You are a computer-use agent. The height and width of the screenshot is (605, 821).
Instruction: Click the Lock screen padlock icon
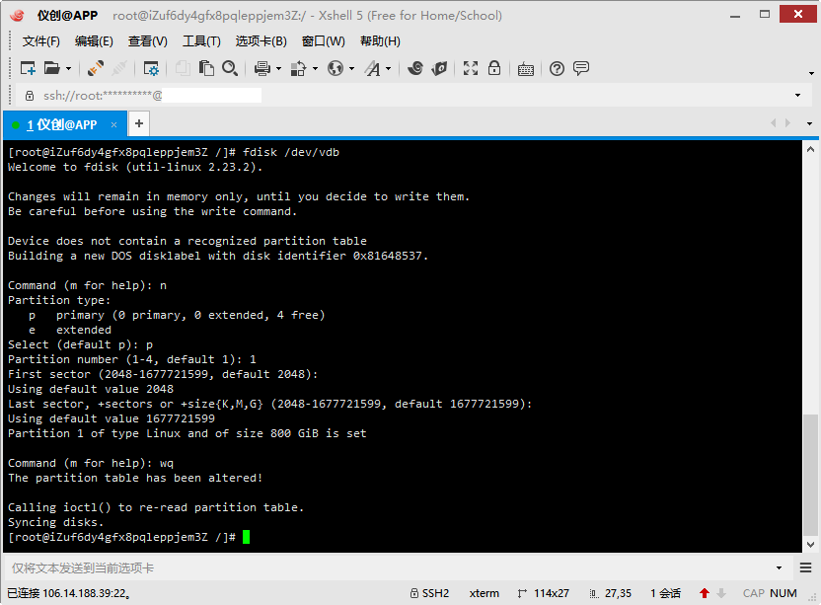(x=494, y=68)
